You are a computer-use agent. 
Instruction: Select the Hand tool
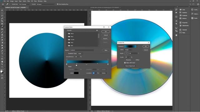click(x=2, y=62)
